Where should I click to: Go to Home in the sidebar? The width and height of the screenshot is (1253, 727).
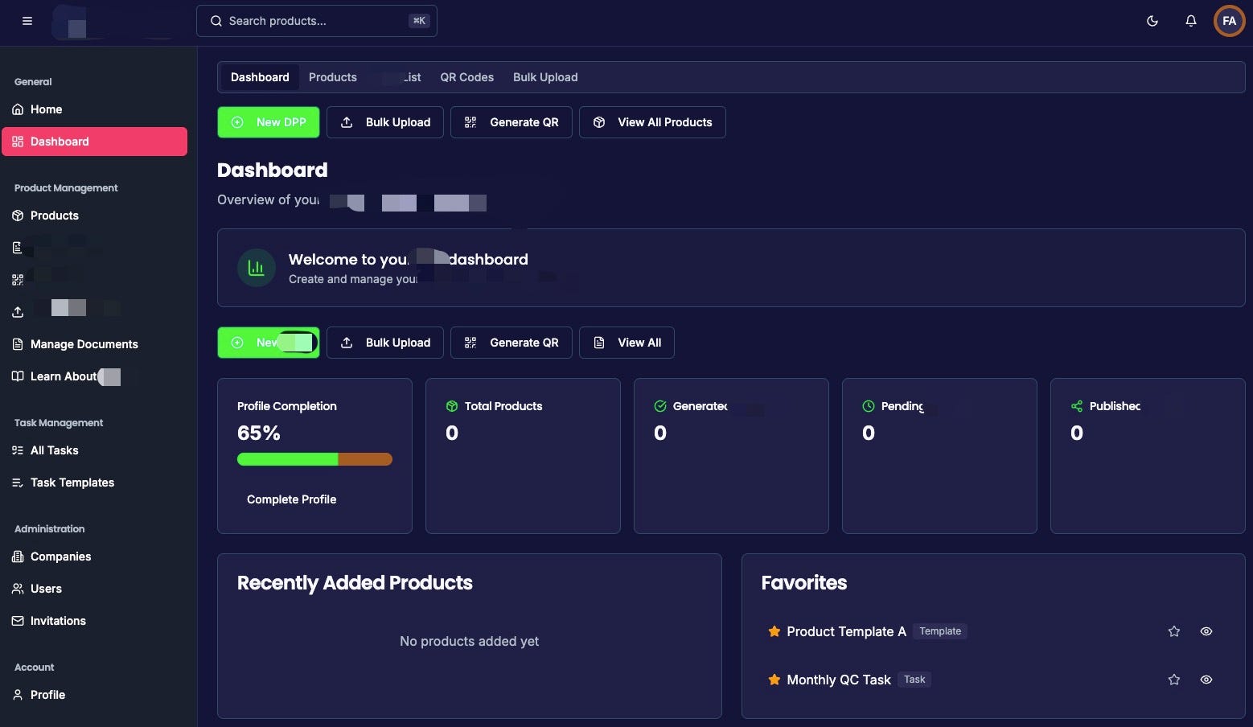point(94,109)
